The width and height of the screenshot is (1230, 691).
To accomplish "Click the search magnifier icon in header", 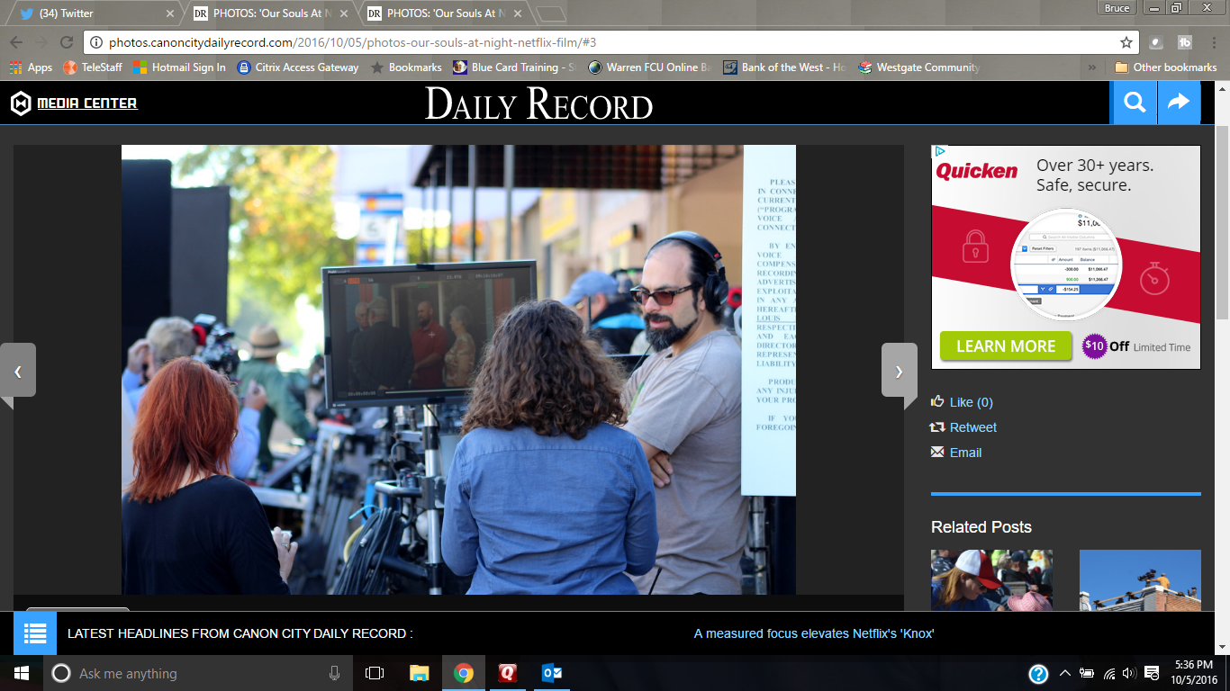I will point(1135,103).
